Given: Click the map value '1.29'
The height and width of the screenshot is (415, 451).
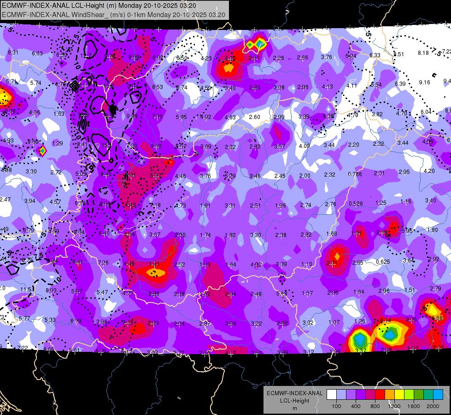Looking at the screenshot, I should click(x=58, y=143).
